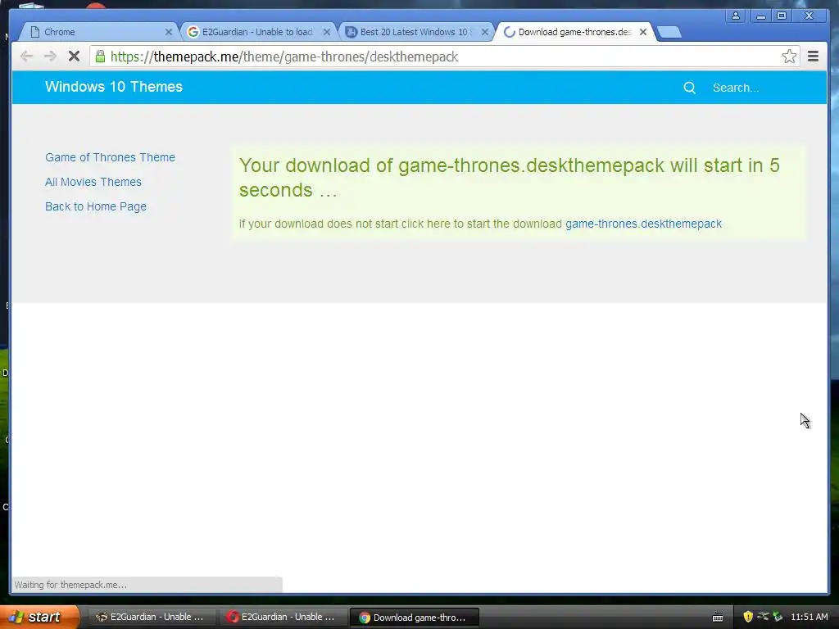Click the Start button

(x=39, y=617)
